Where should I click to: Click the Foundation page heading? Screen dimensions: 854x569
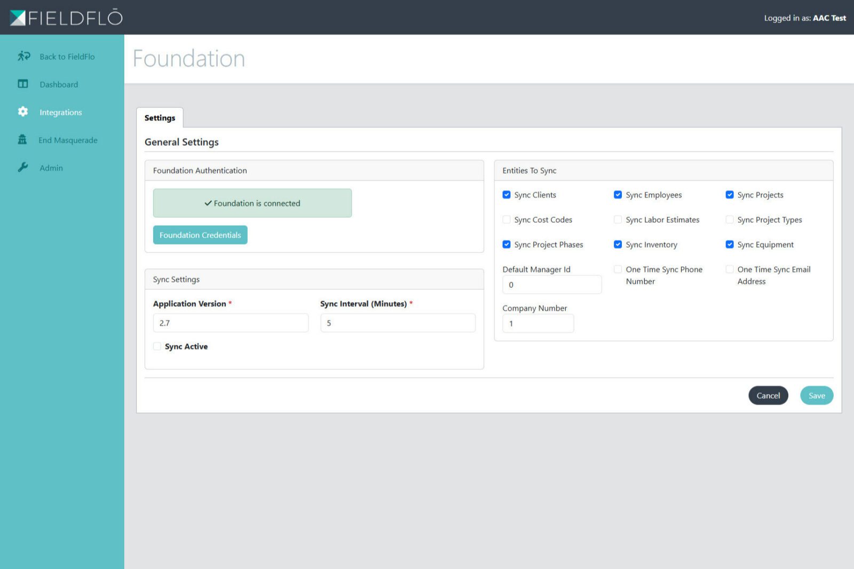click(x=189, y=59)
